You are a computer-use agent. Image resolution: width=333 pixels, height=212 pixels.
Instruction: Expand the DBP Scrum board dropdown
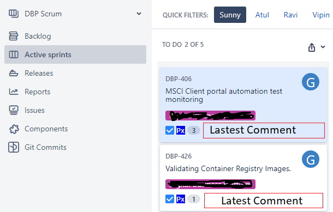tap(139, 14)
